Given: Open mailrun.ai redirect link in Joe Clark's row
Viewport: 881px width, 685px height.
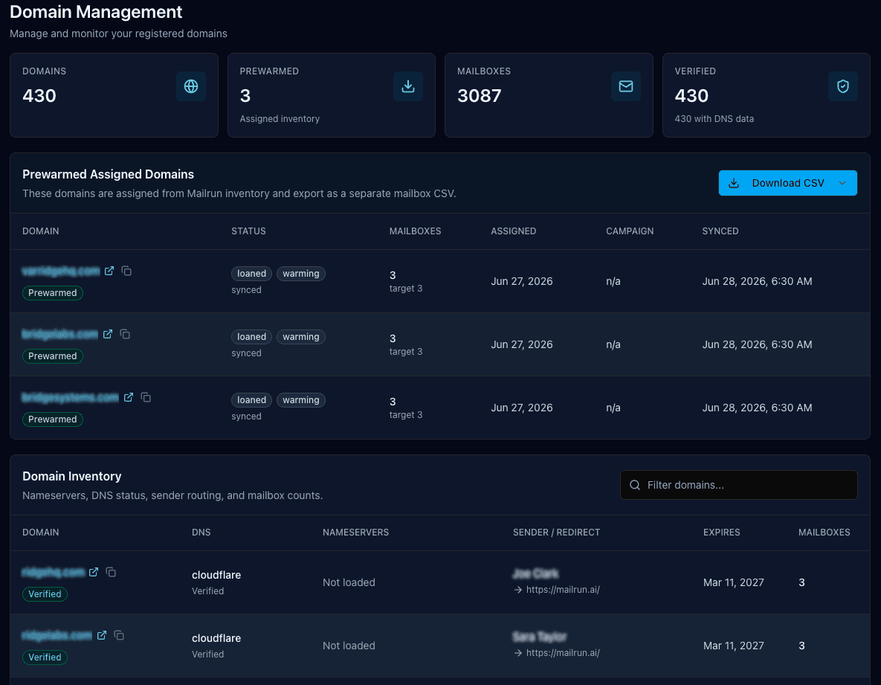Looking at the screenshot, I should (562, 590).
